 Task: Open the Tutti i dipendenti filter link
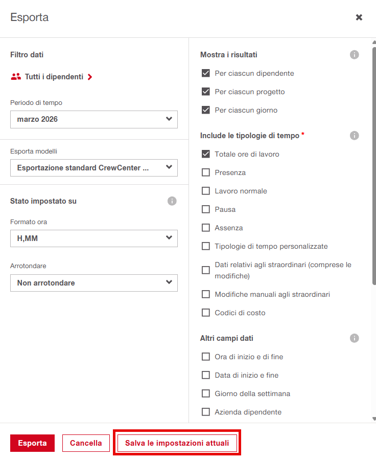tap(54, 77)
